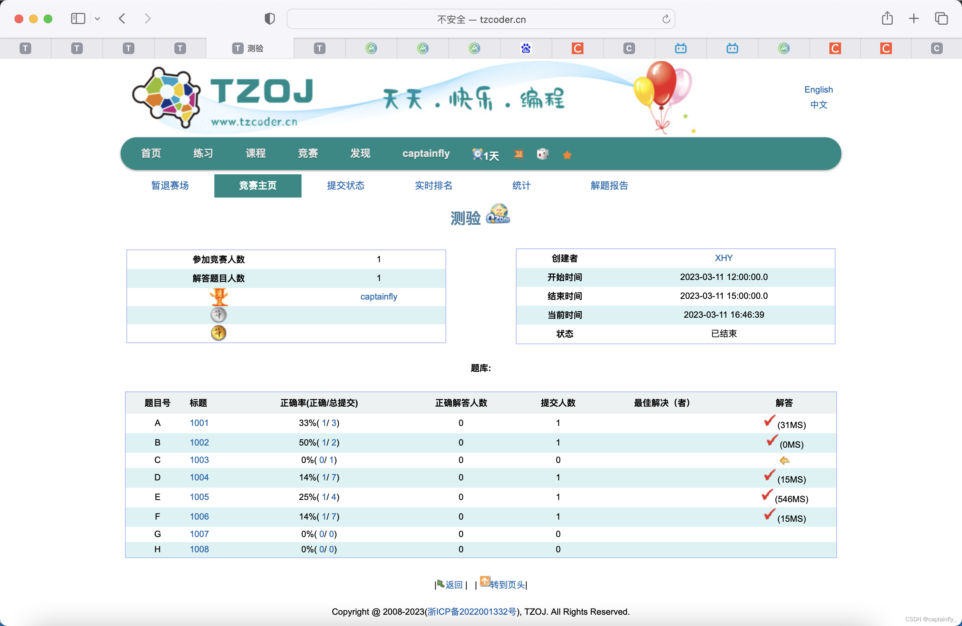Click the English language link

(x=818, y=89)
